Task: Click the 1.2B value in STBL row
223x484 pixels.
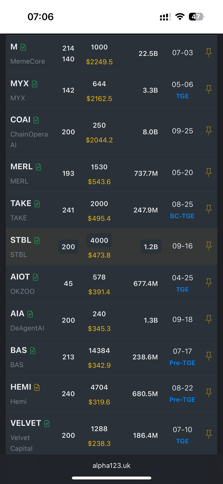Action: tap(151, 247)
